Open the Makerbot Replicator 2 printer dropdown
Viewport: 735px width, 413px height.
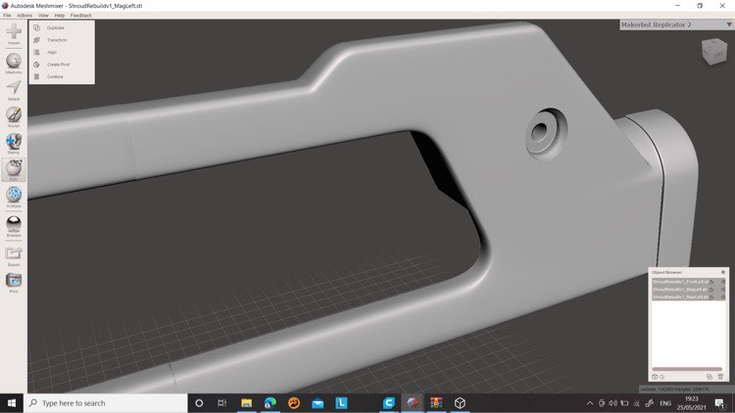click(x=675, y=24)
